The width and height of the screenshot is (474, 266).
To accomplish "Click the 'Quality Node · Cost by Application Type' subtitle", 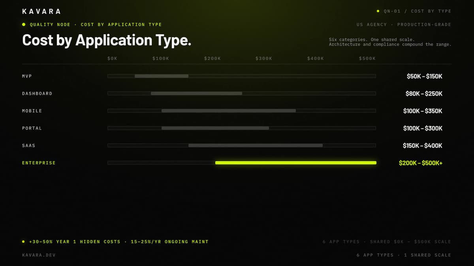I will coord(96,24).
